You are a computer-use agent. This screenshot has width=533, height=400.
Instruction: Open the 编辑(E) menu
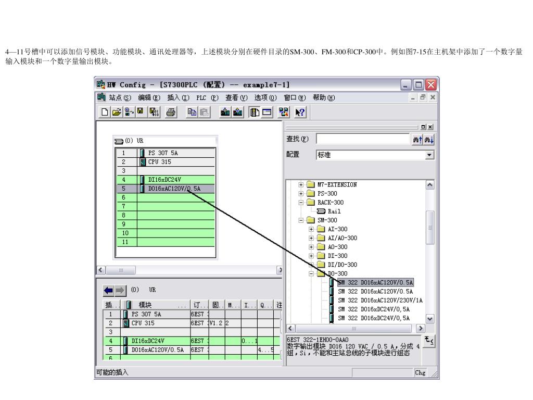coord(149,98)
